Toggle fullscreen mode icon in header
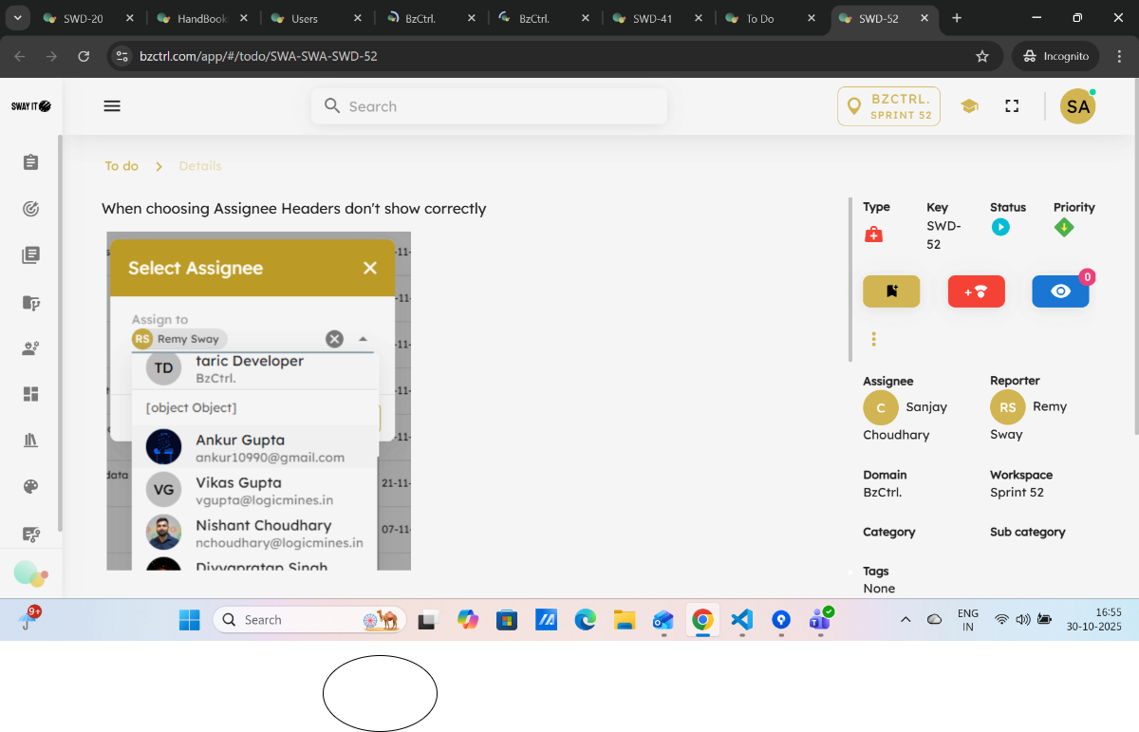Viewport: 1139px width, 732px height. click(x=1012, y=106)
